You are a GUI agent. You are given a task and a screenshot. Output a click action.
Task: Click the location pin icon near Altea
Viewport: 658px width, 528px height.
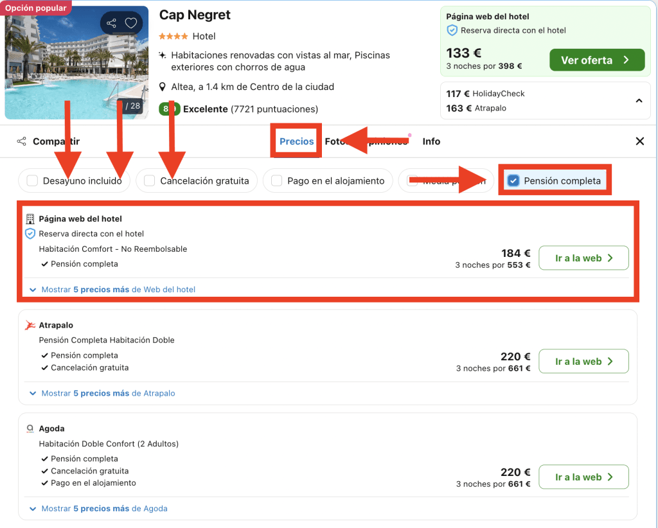click(x=164, y=87)
